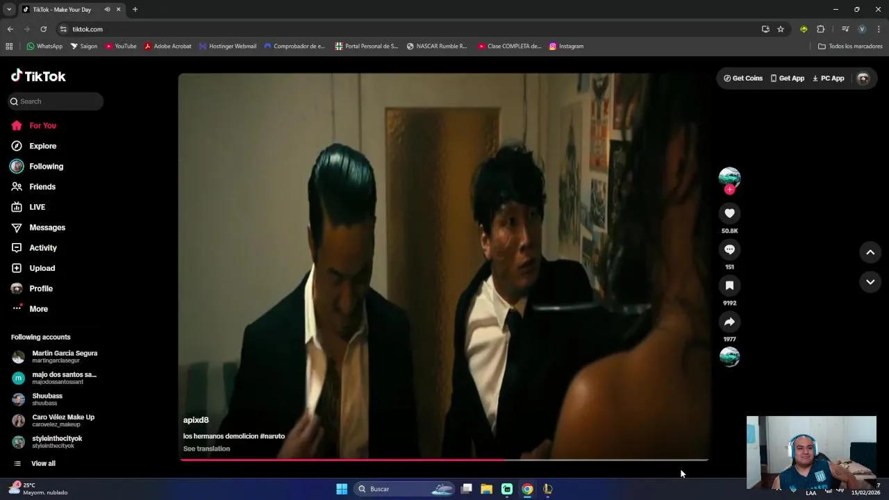The image size is (889, 500).
Task: Reload the page
Action: (43, 29)
